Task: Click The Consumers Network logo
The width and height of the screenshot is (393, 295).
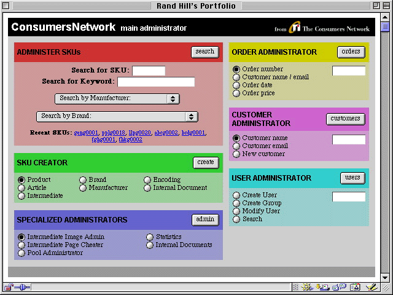Action: [329, 28]
